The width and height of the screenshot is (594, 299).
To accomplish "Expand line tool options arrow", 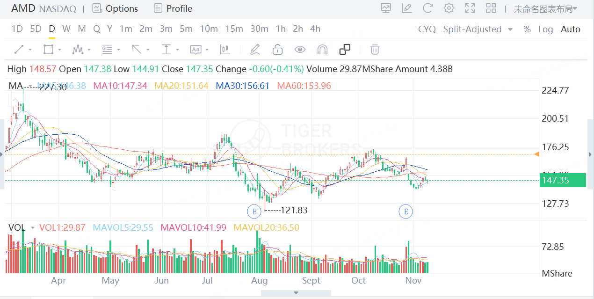I will tap(30, 50).
